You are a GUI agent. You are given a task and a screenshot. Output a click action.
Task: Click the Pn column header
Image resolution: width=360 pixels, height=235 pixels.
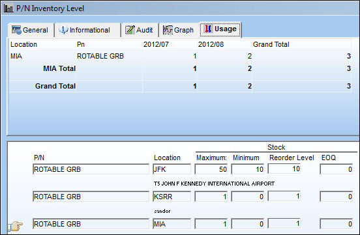point(81,44)
